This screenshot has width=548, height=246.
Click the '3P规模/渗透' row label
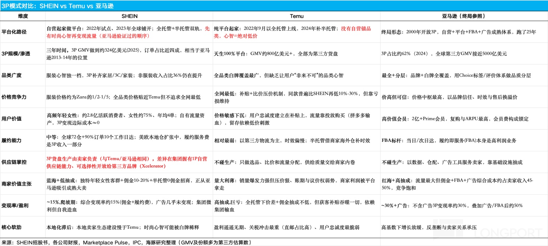click(16, 53)
